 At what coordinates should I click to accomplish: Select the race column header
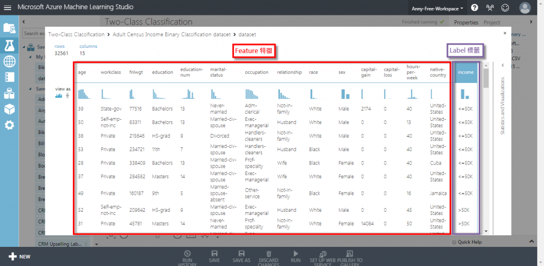point(313,72)
